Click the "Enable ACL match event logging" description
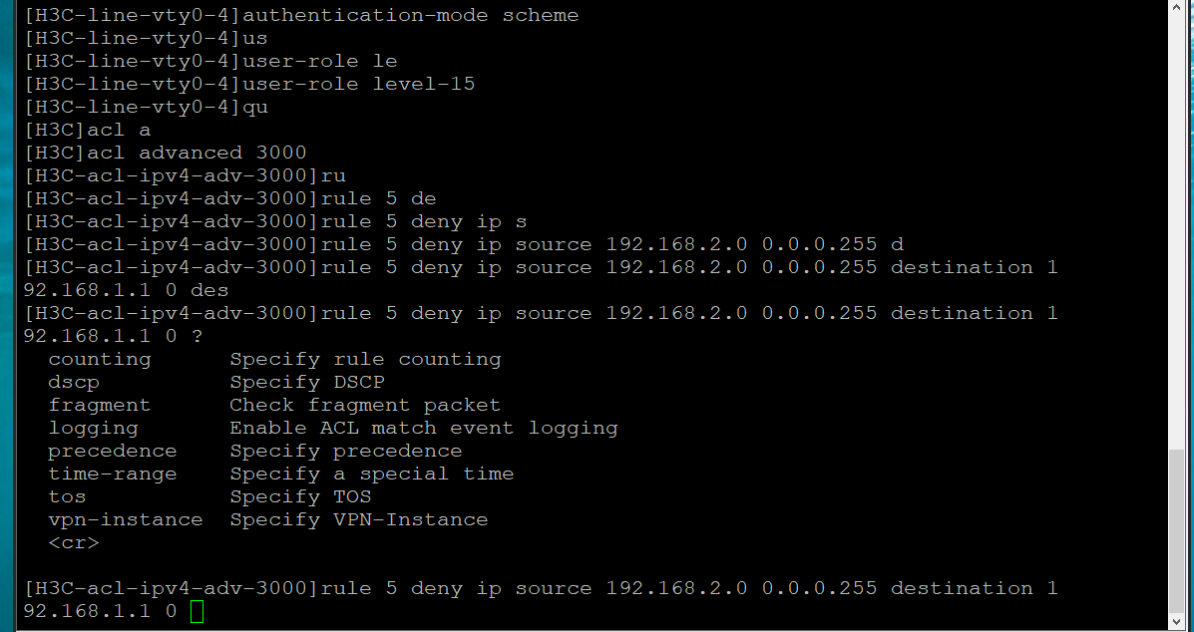Screen dimensions: 1194x632 (424, 428)
